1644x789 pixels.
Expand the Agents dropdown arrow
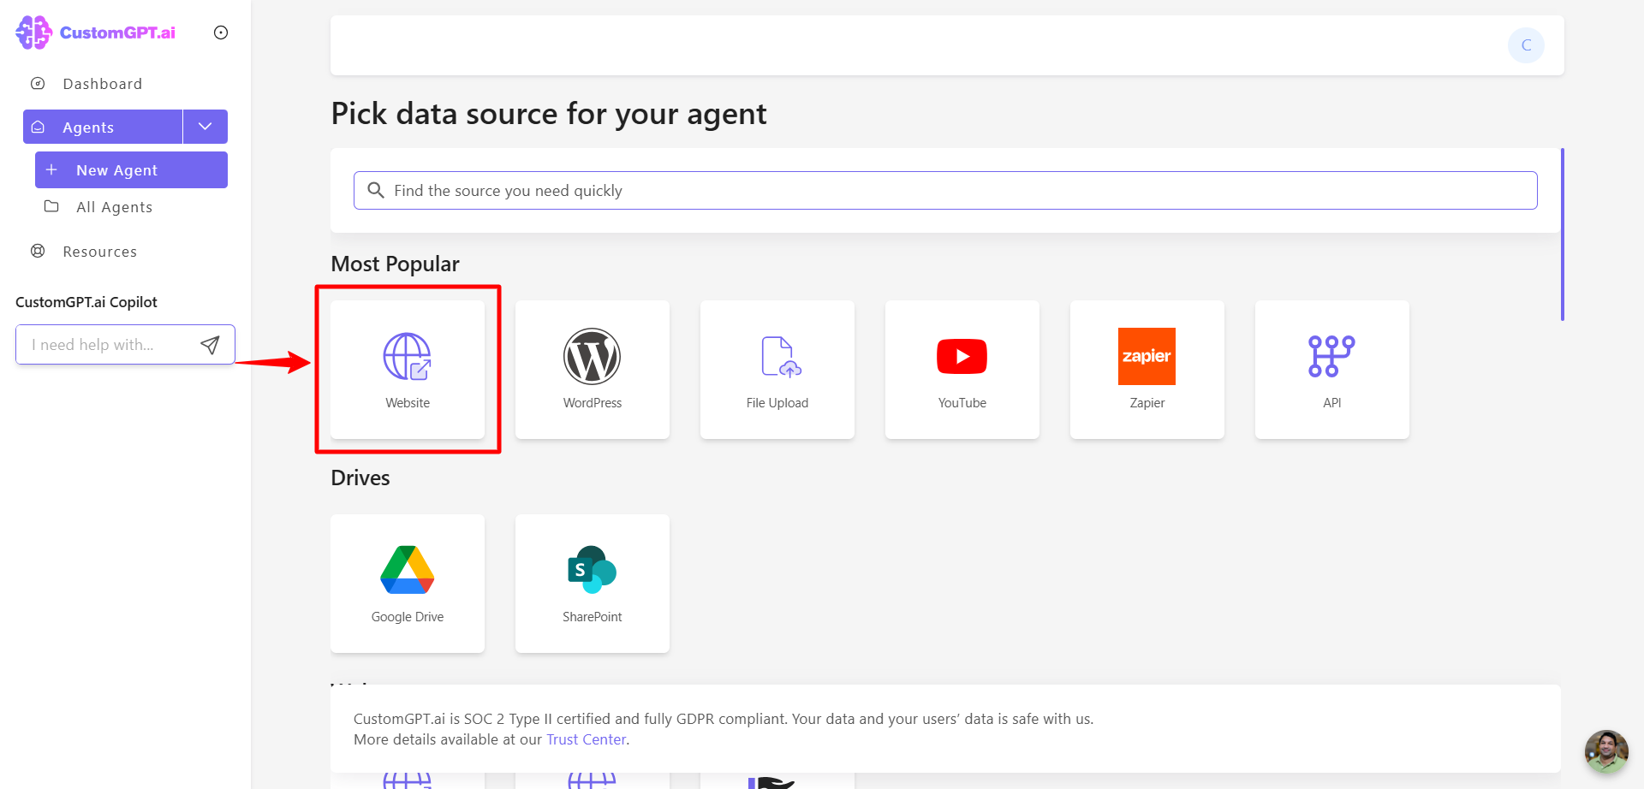(205, 127)
